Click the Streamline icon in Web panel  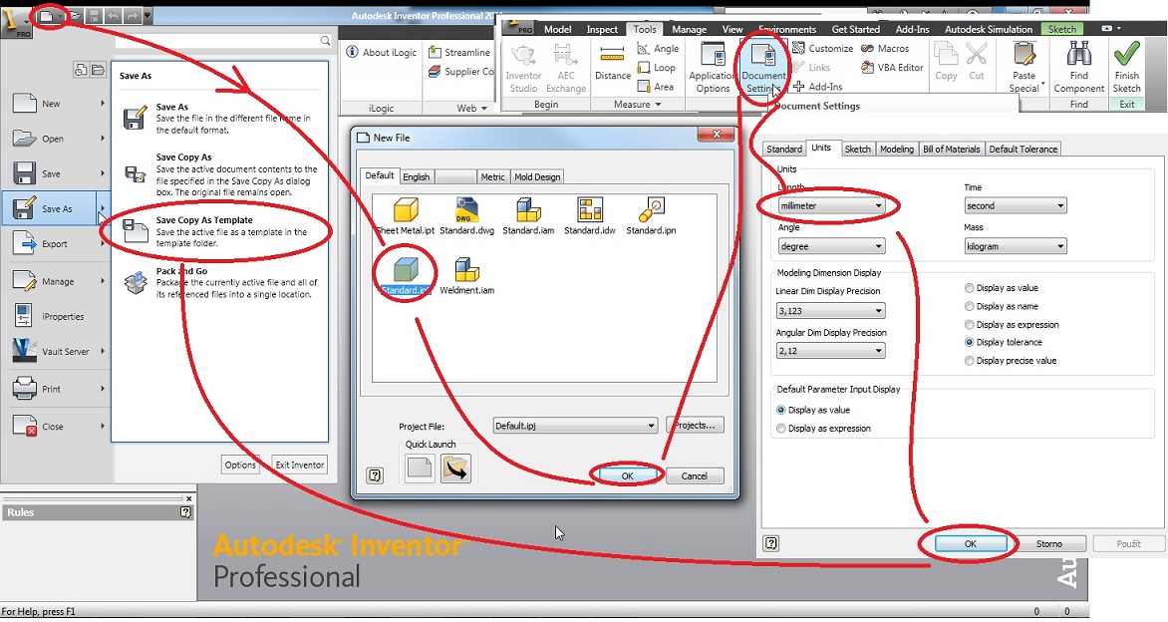435,53
